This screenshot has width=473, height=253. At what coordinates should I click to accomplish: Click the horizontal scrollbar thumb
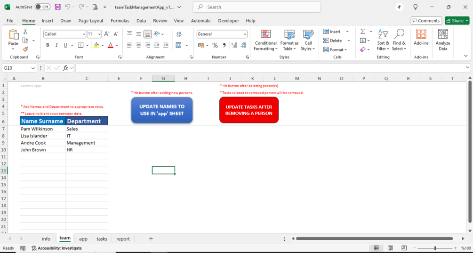[374, 238]
